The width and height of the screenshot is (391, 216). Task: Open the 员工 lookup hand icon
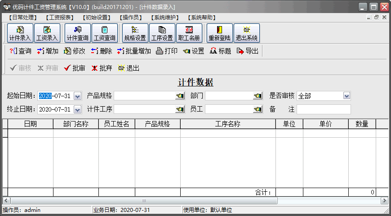pos(258,109)
